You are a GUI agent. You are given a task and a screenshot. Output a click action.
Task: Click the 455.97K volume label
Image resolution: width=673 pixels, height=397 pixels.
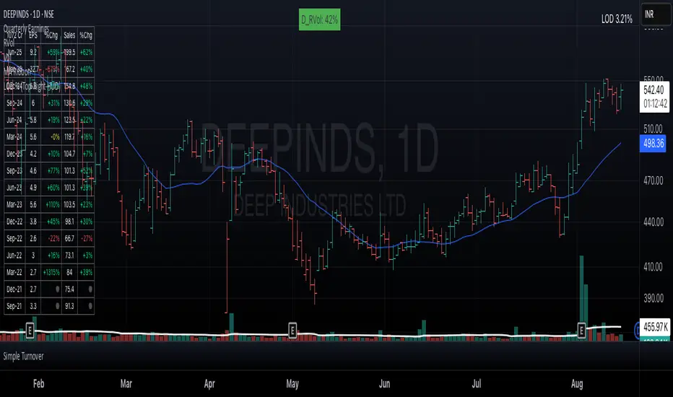[655, 328]
